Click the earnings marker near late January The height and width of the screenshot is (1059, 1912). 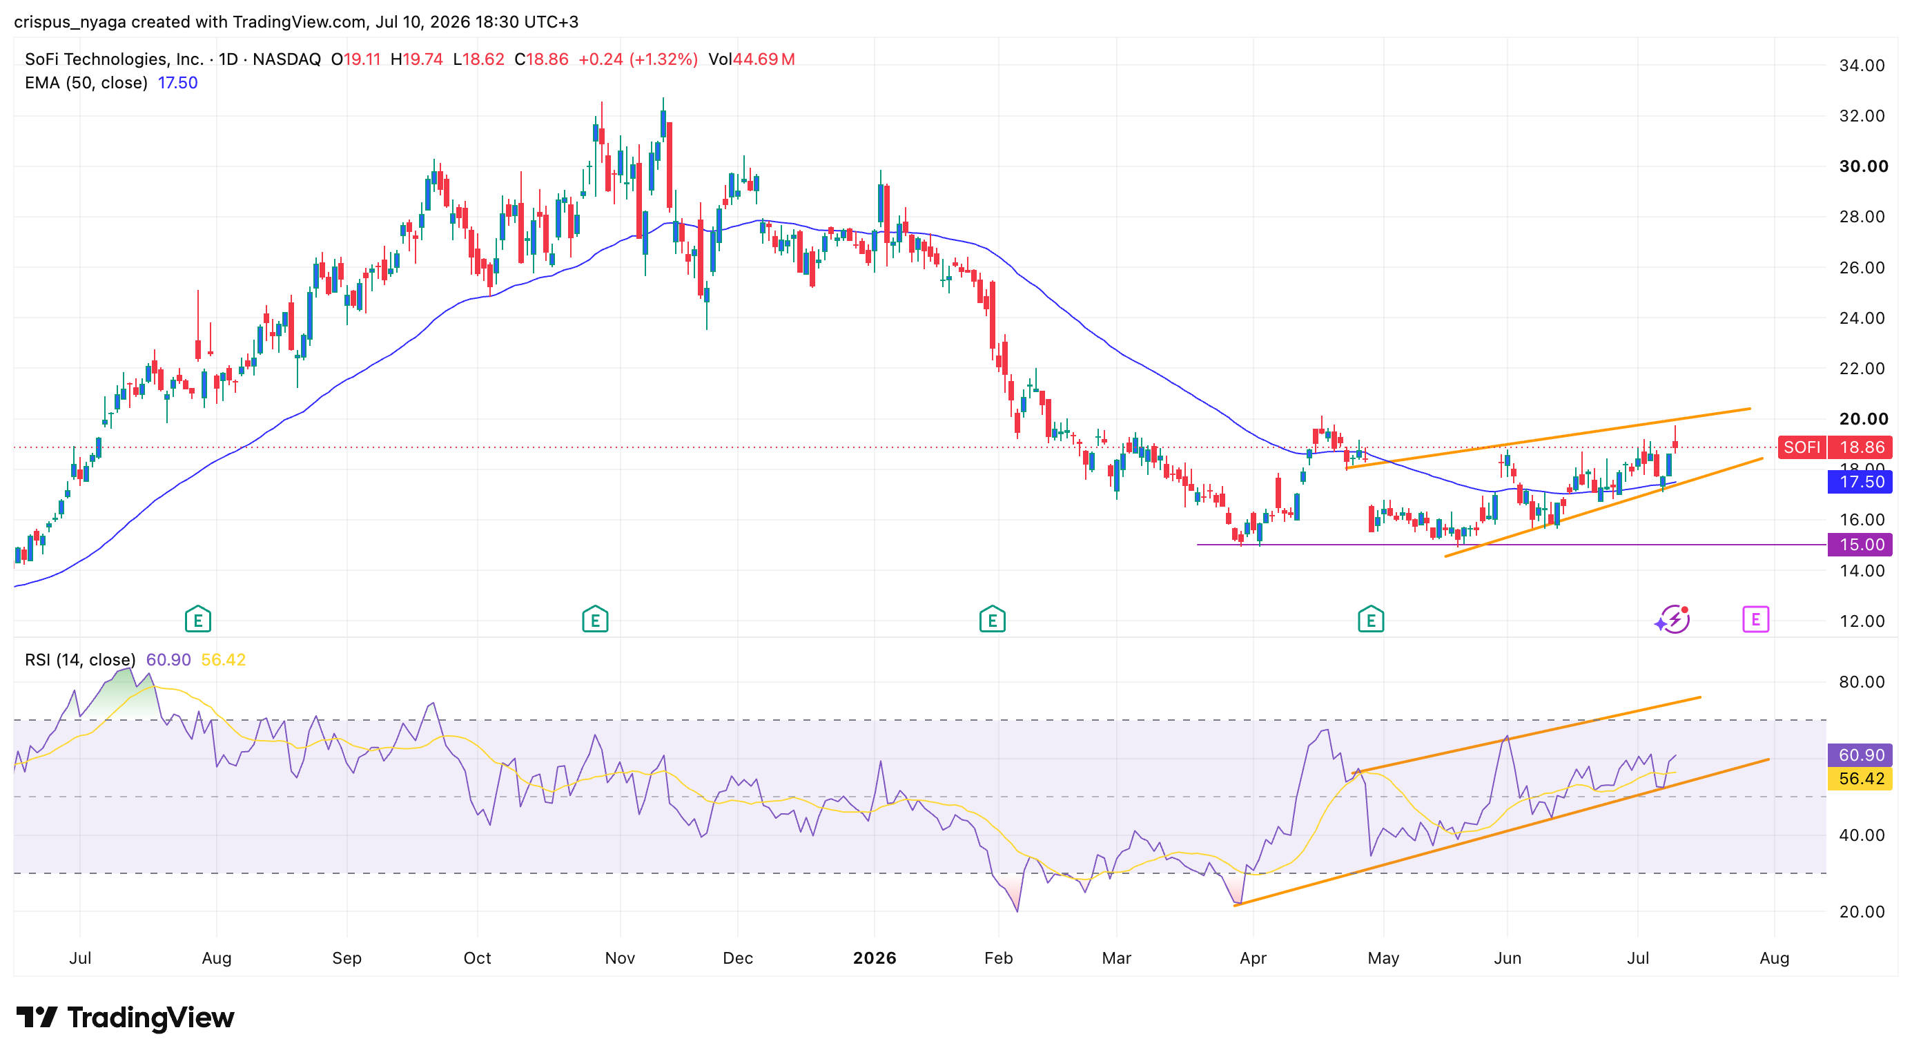(993, 619)
